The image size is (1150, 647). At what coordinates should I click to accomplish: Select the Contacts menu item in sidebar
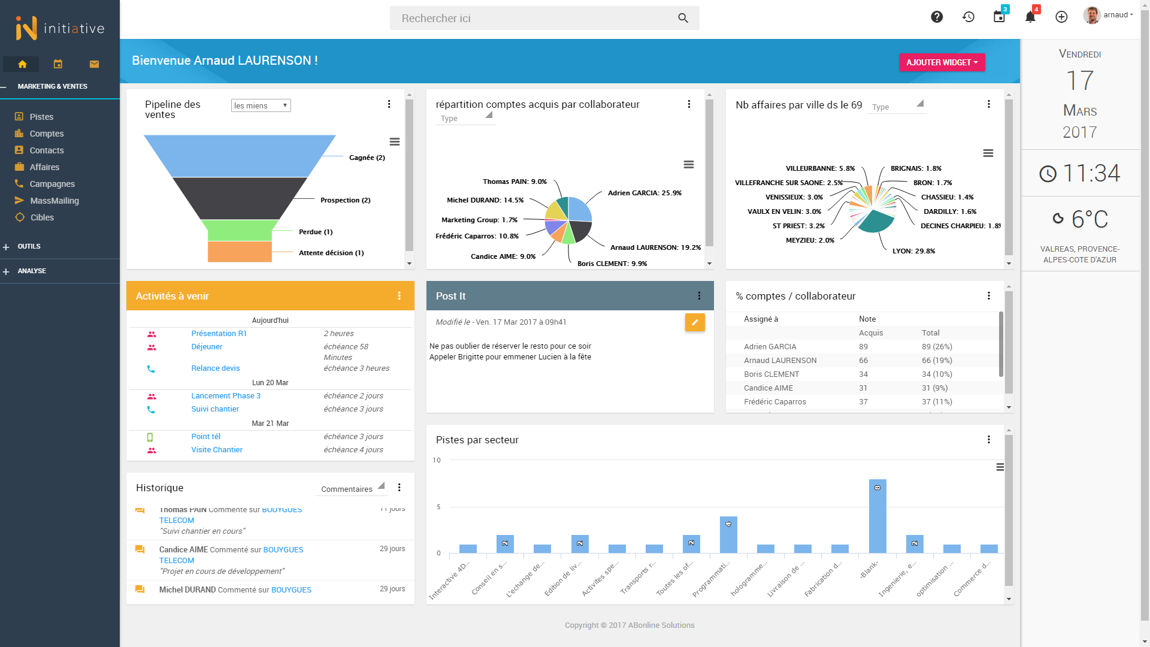[47, 149]
